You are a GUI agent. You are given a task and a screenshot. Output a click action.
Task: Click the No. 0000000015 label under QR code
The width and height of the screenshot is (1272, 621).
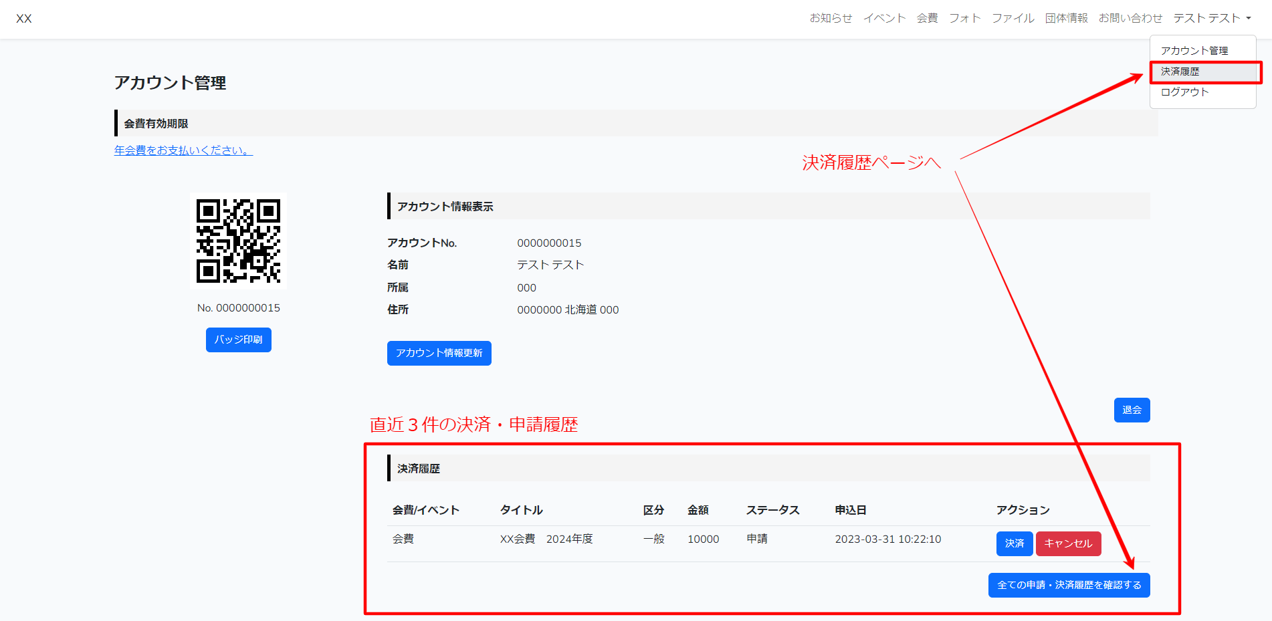(x=239, y=308)
